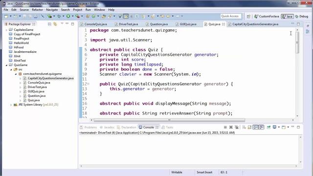Click the Last Edit Location icon
Screen dimensions: 313x176
point(162,16)
